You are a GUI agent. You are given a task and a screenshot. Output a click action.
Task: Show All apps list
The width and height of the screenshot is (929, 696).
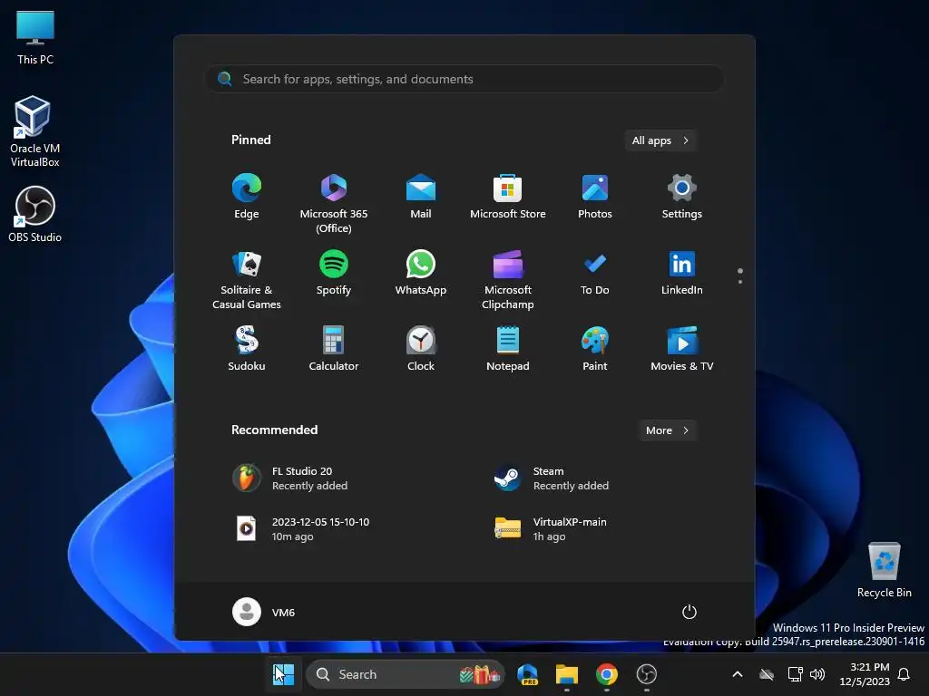click(660, 140)
